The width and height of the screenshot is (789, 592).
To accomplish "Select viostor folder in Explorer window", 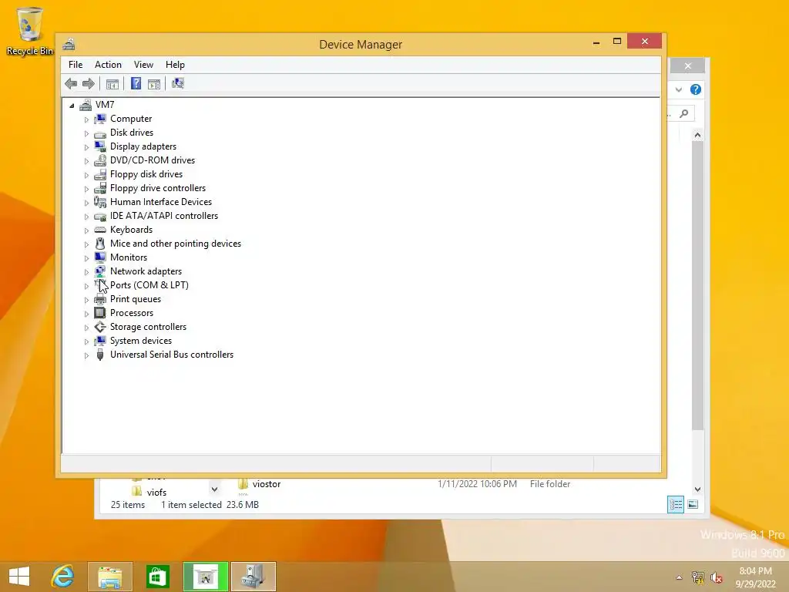I will click(x=267, y=484).
